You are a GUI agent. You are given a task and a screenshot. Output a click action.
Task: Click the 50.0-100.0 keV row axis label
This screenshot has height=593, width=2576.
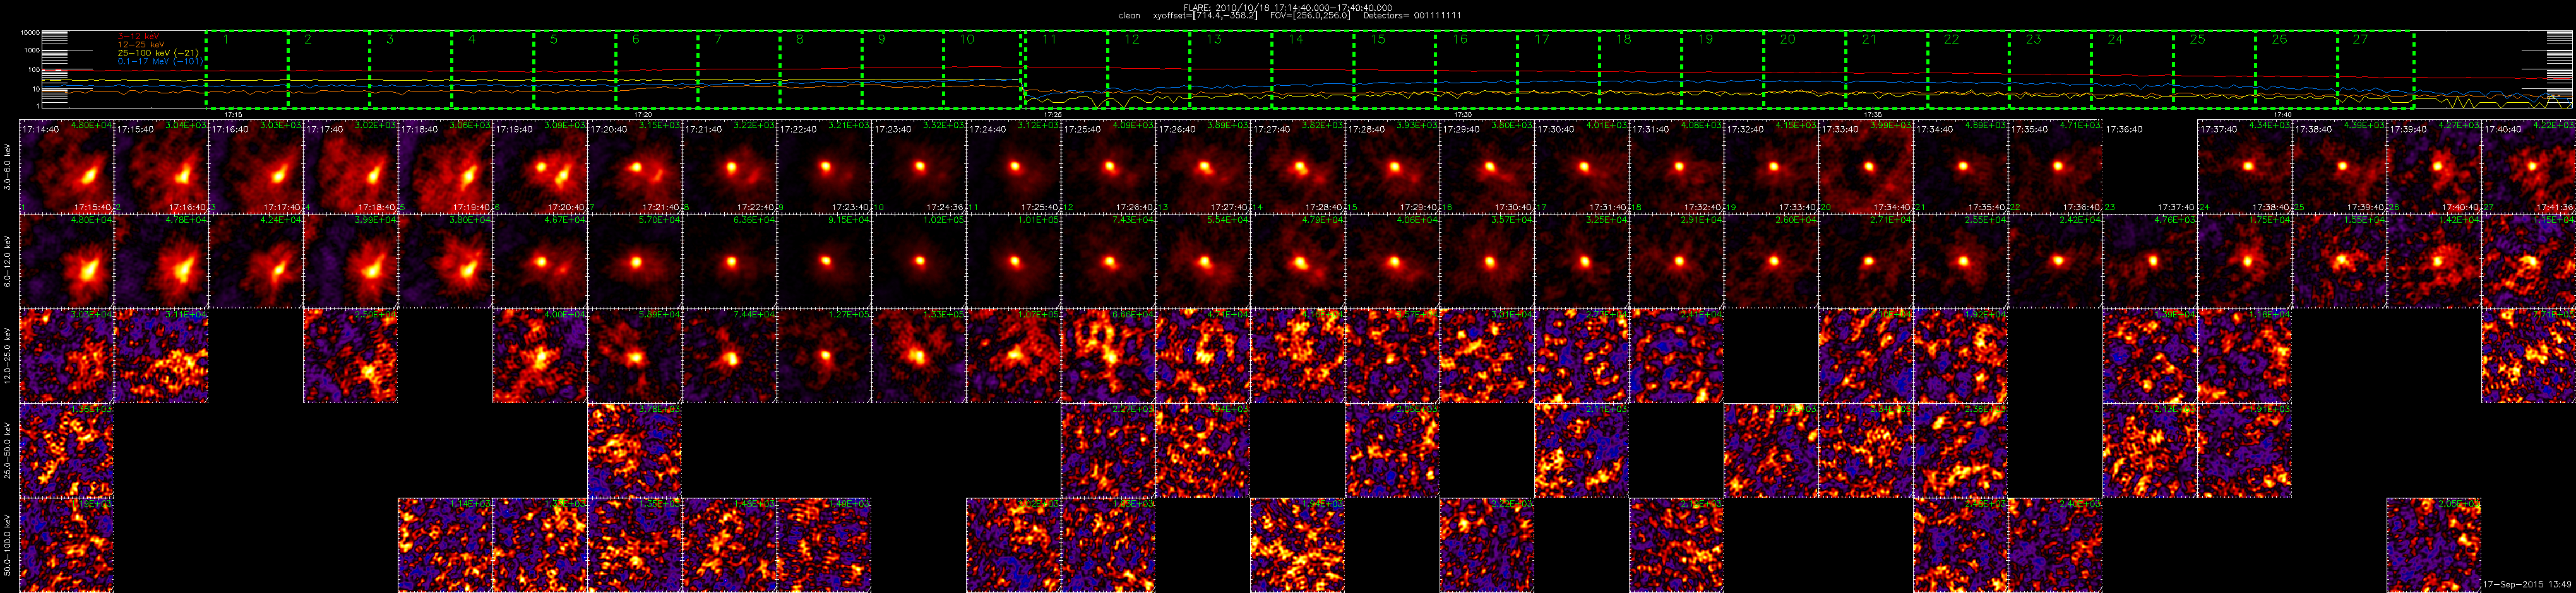pos(8,545)
